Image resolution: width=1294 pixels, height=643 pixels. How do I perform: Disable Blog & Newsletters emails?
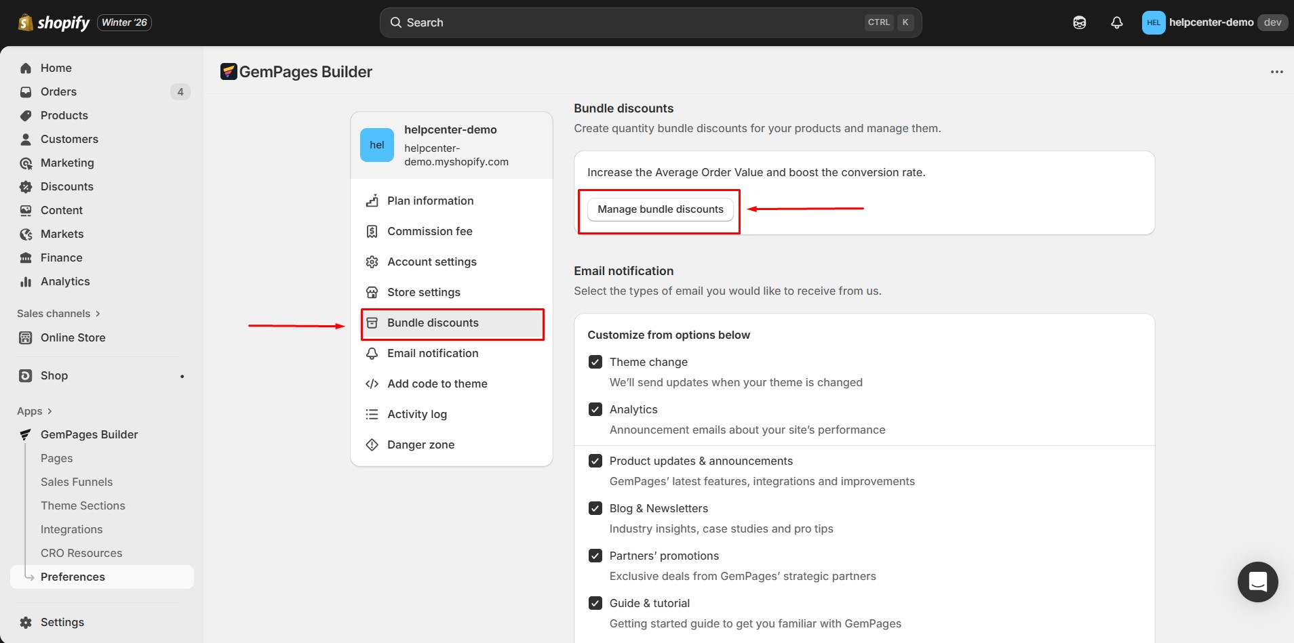tap(596, 508)
